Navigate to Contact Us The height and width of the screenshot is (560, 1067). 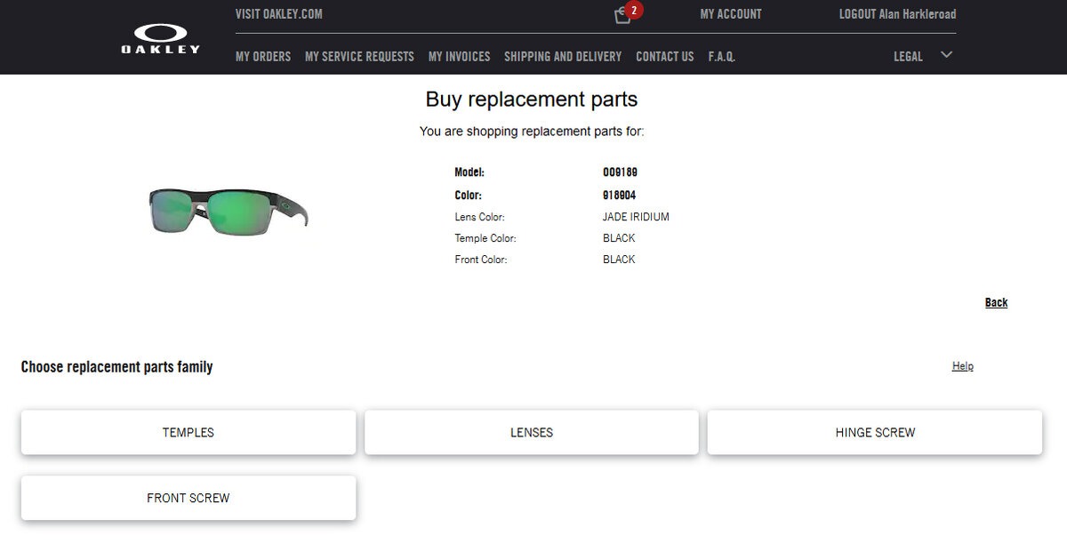(664, 56)
